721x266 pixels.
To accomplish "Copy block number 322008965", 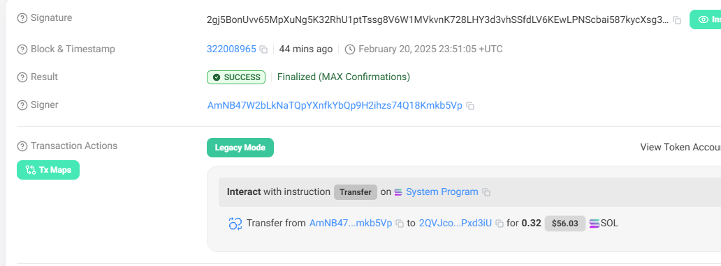I will coord(263,49).
